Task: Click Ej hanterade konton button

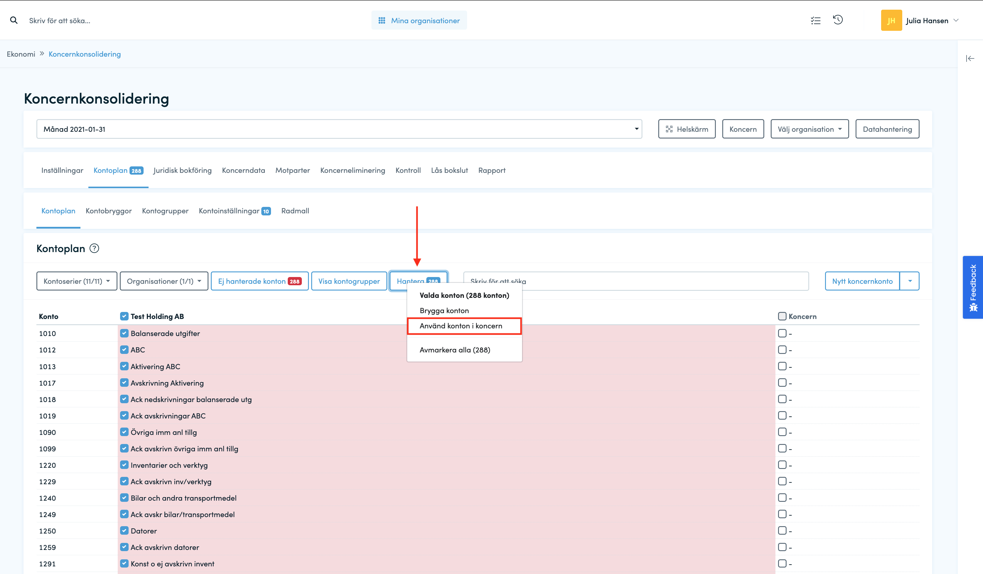Action: (260, 281)
